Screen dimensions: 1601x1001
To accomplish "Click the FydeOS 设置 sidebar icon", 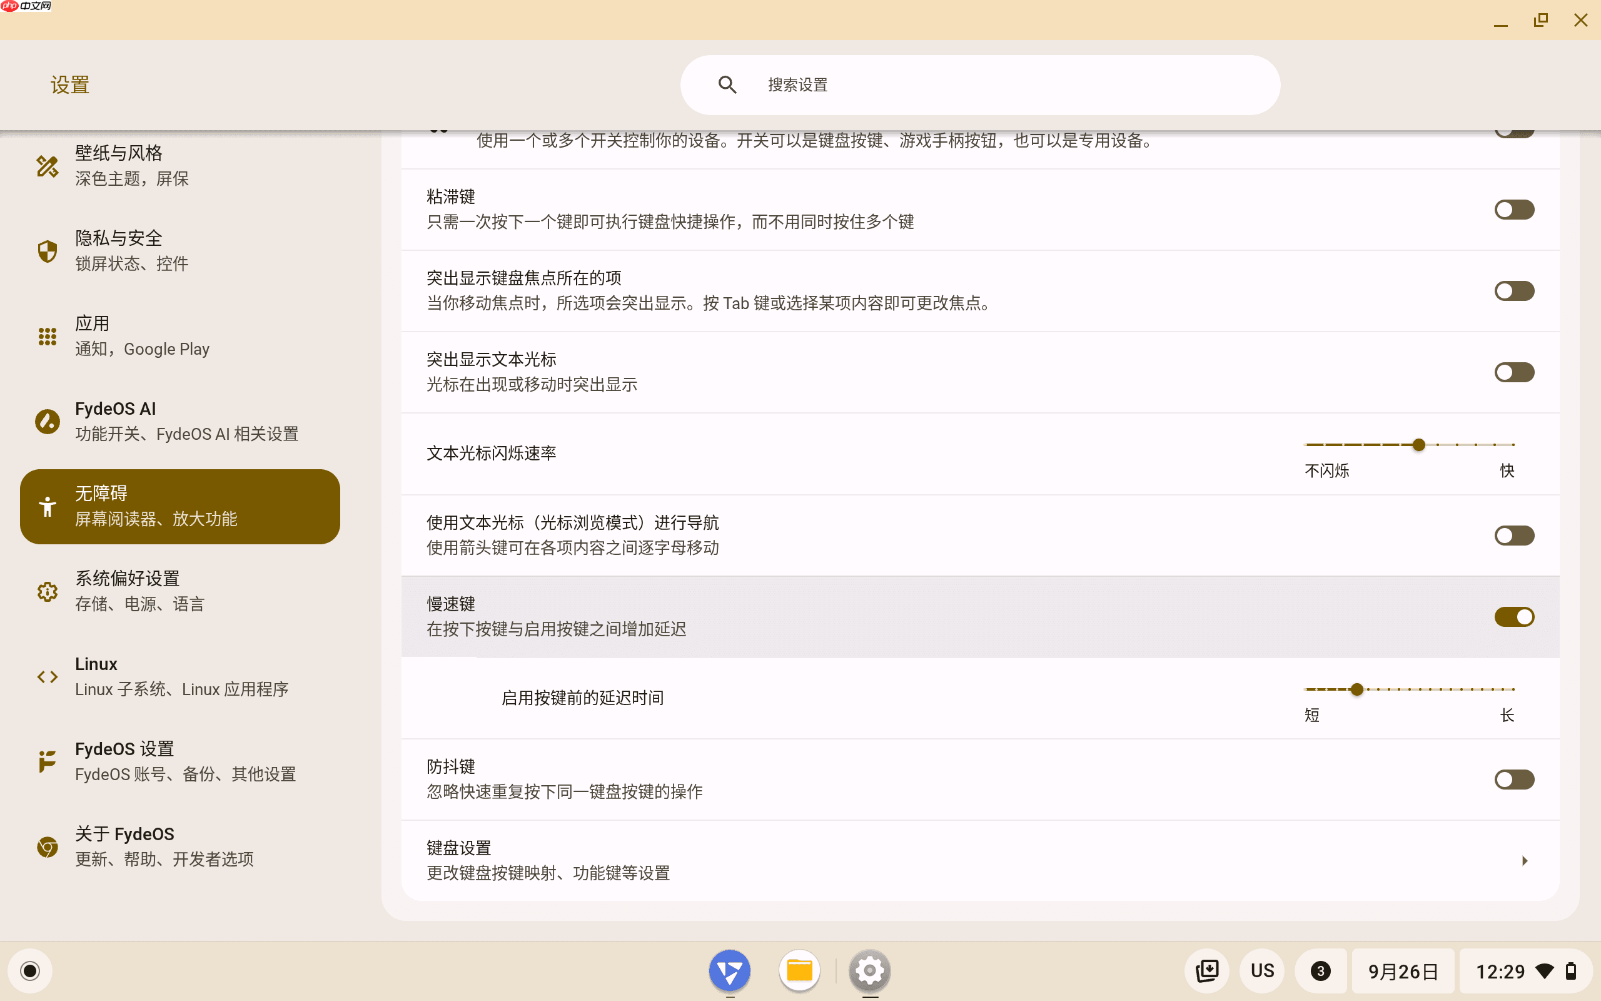I will pyautogui.click(x=47, y=761).
